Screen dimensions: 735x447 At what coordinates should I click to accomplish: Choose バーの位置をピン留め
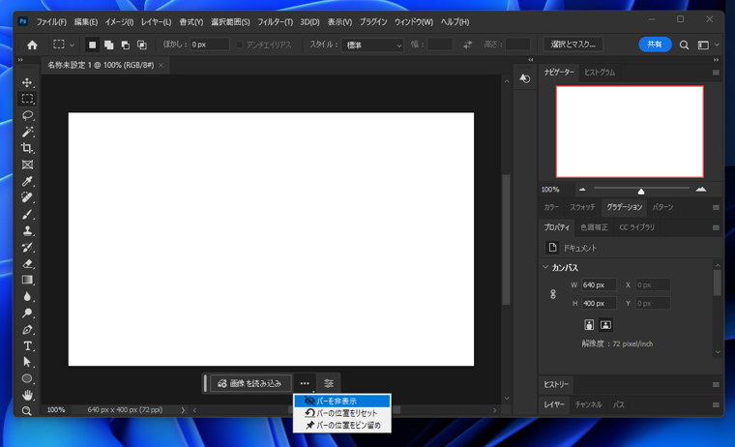342,426
